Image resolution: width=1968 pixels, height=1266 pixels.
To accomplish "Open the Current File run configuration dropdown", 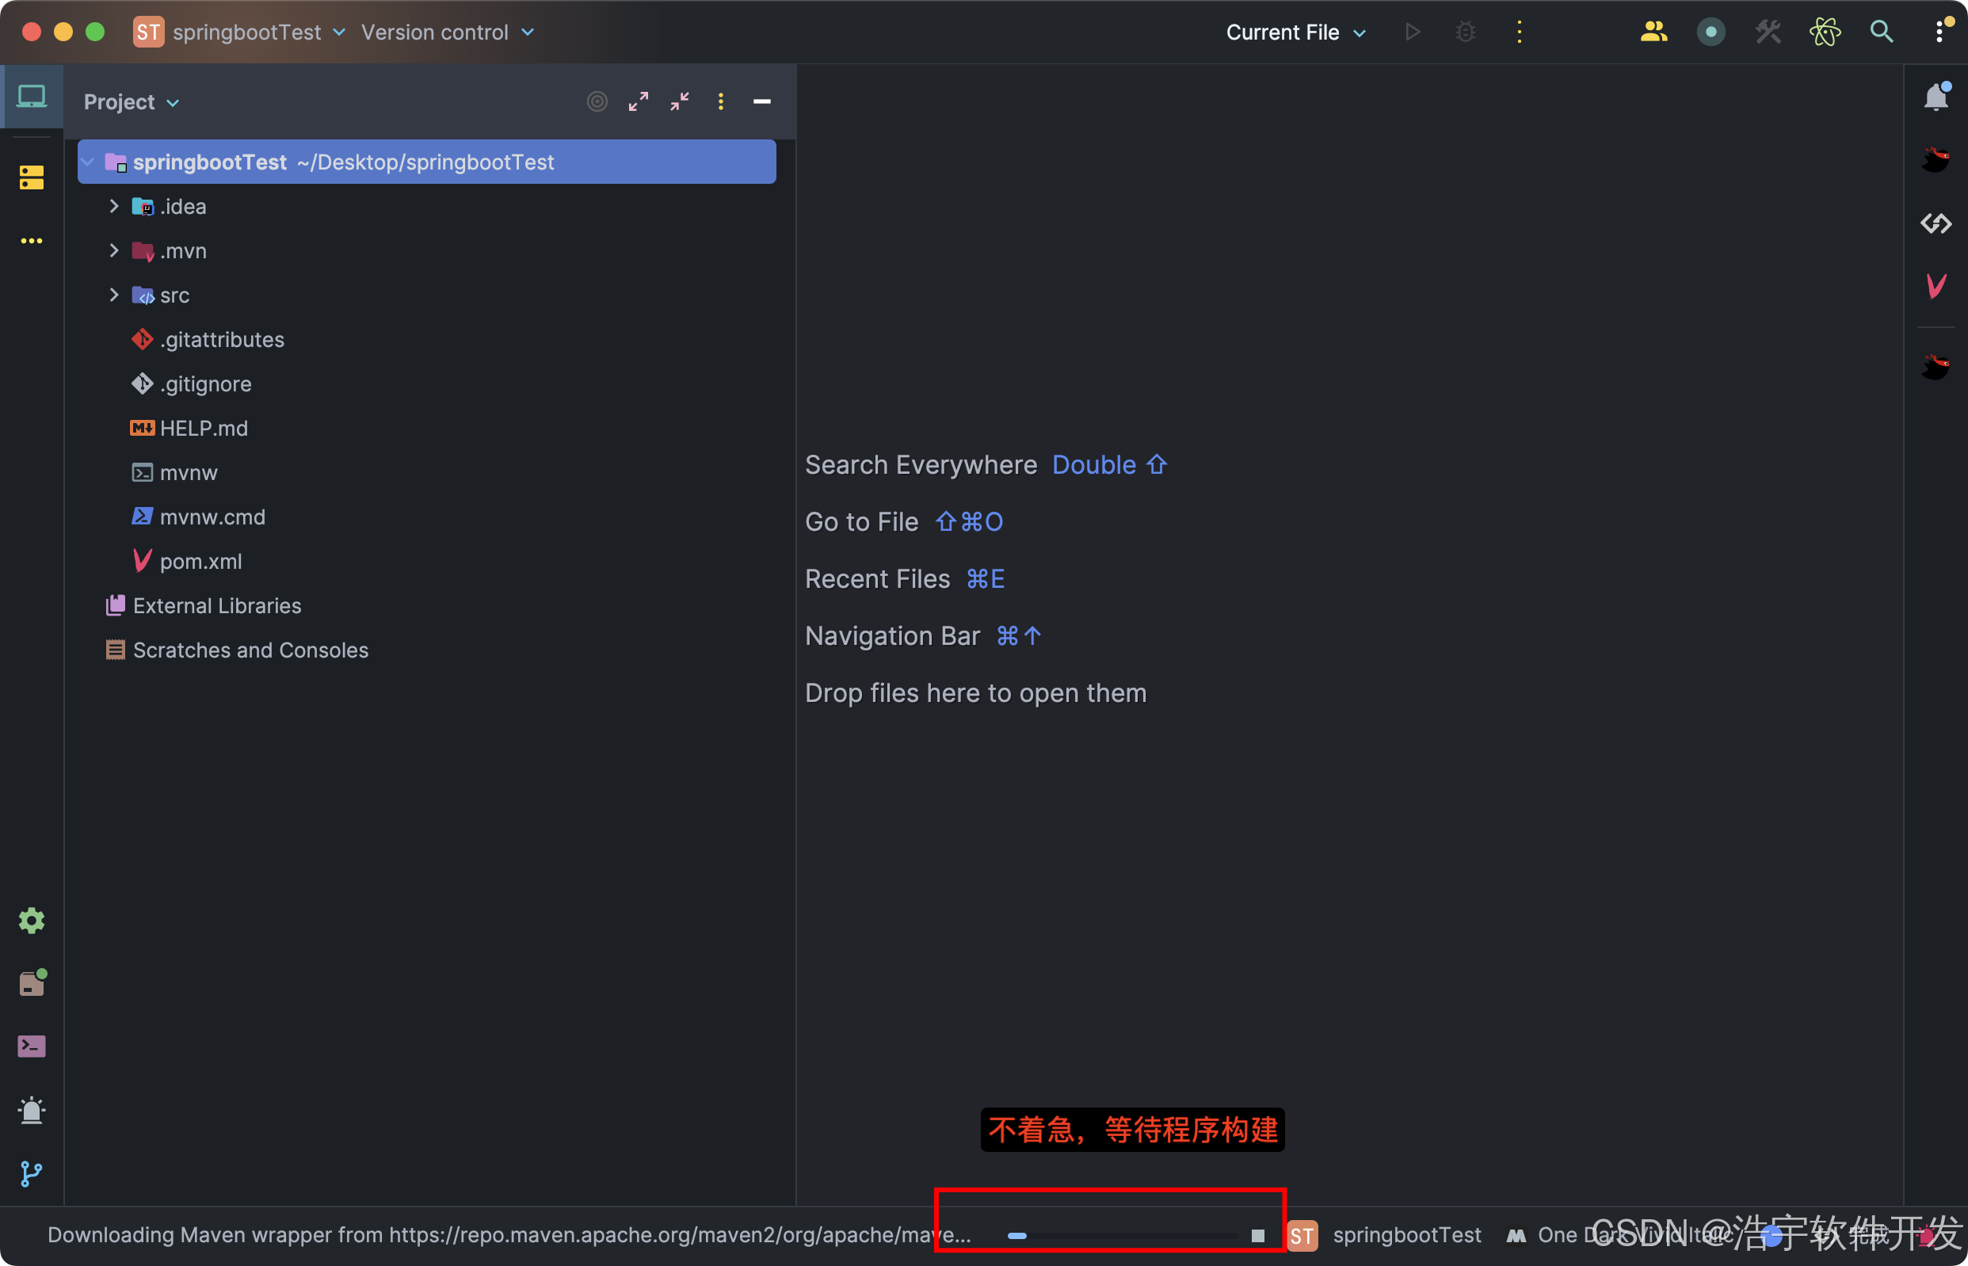I will 1295,32.
